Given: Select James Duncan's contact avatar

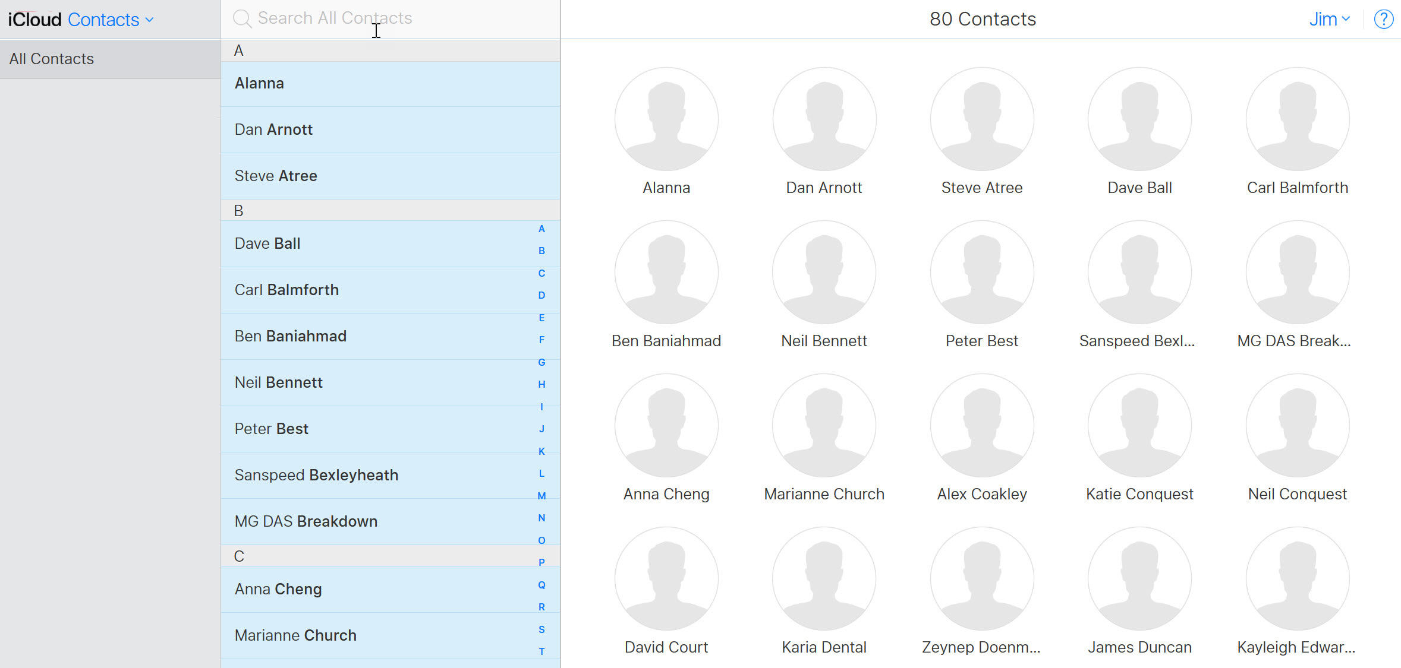Looking at the screenshot, I should tap(1139, 578).
